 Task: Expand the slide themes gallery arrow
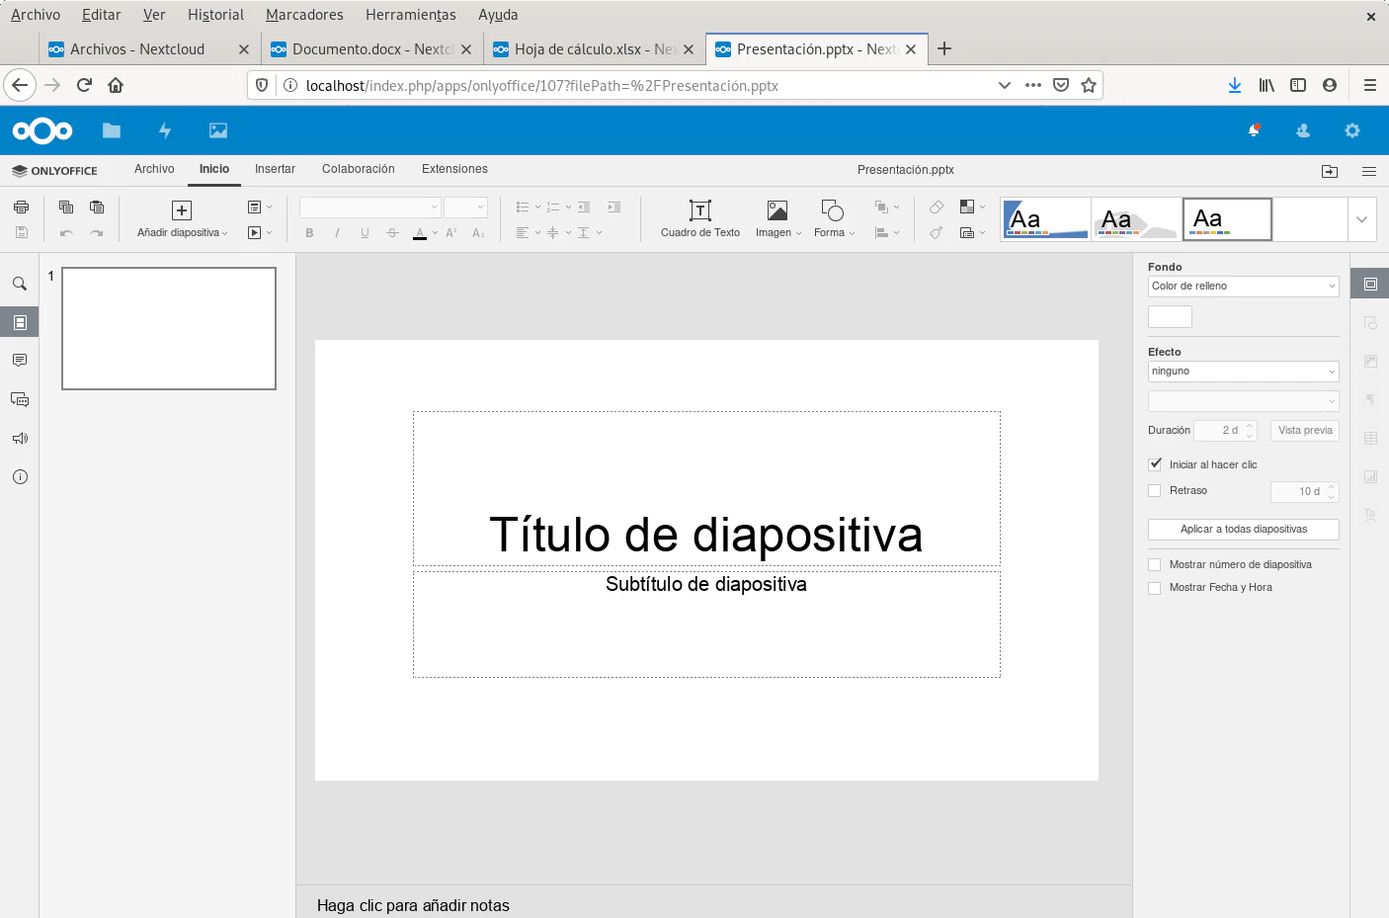tap(1361, 219)
